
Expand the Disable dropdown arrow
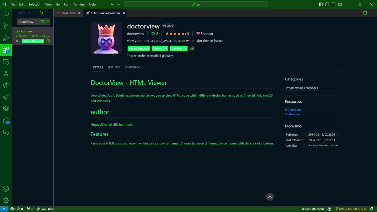coord(166,48)
